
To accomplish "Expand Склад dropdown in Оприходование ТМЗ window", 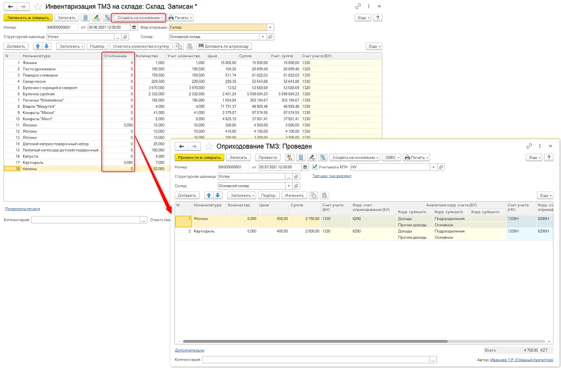I will coord(289,186).
